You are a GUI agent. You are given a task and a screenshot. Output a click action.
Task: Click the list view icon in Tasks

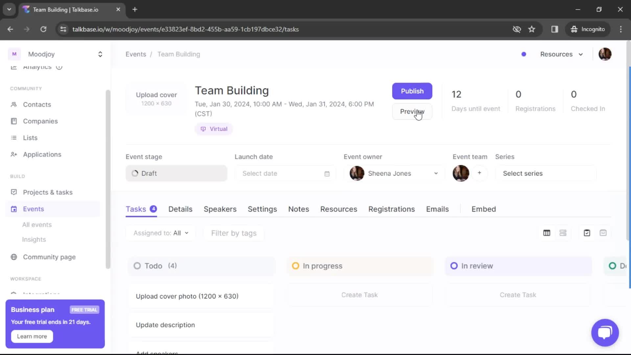(563, 233)
